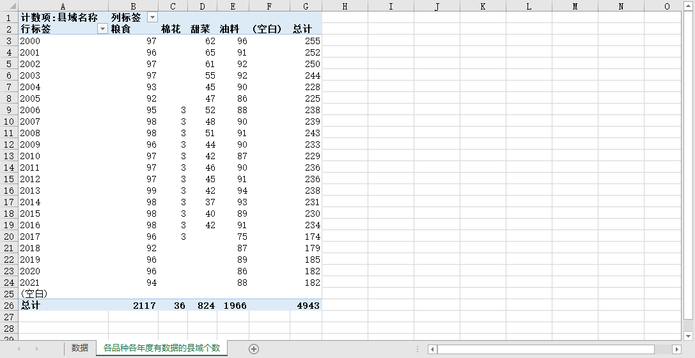Click 粮食 total value 2117
The height and width of the screenshot is (358, 695).
133,306
